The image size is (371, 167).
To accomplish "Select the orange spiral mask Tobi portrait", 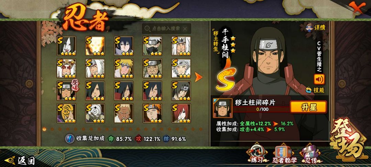I will 66,113.
